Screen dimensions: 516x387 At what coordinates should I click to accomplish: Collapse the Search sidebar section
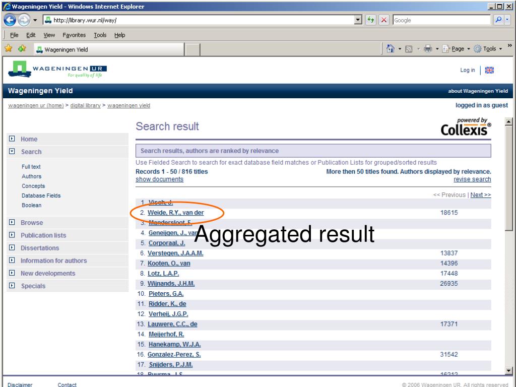pyautogui.click(x=12, y=151)
